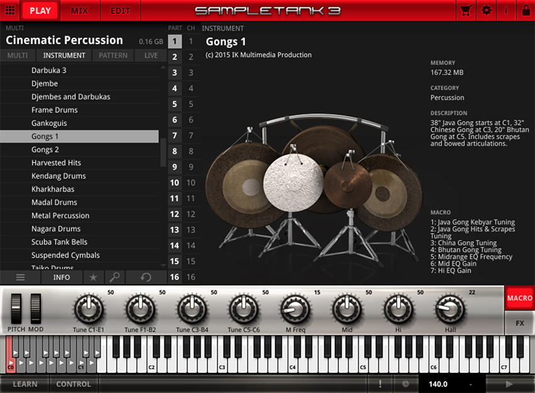This screenshot has width=535, height=393.
Task: Toggle the FX panel button
Action: pyautogui.click(x=519, y=323)
